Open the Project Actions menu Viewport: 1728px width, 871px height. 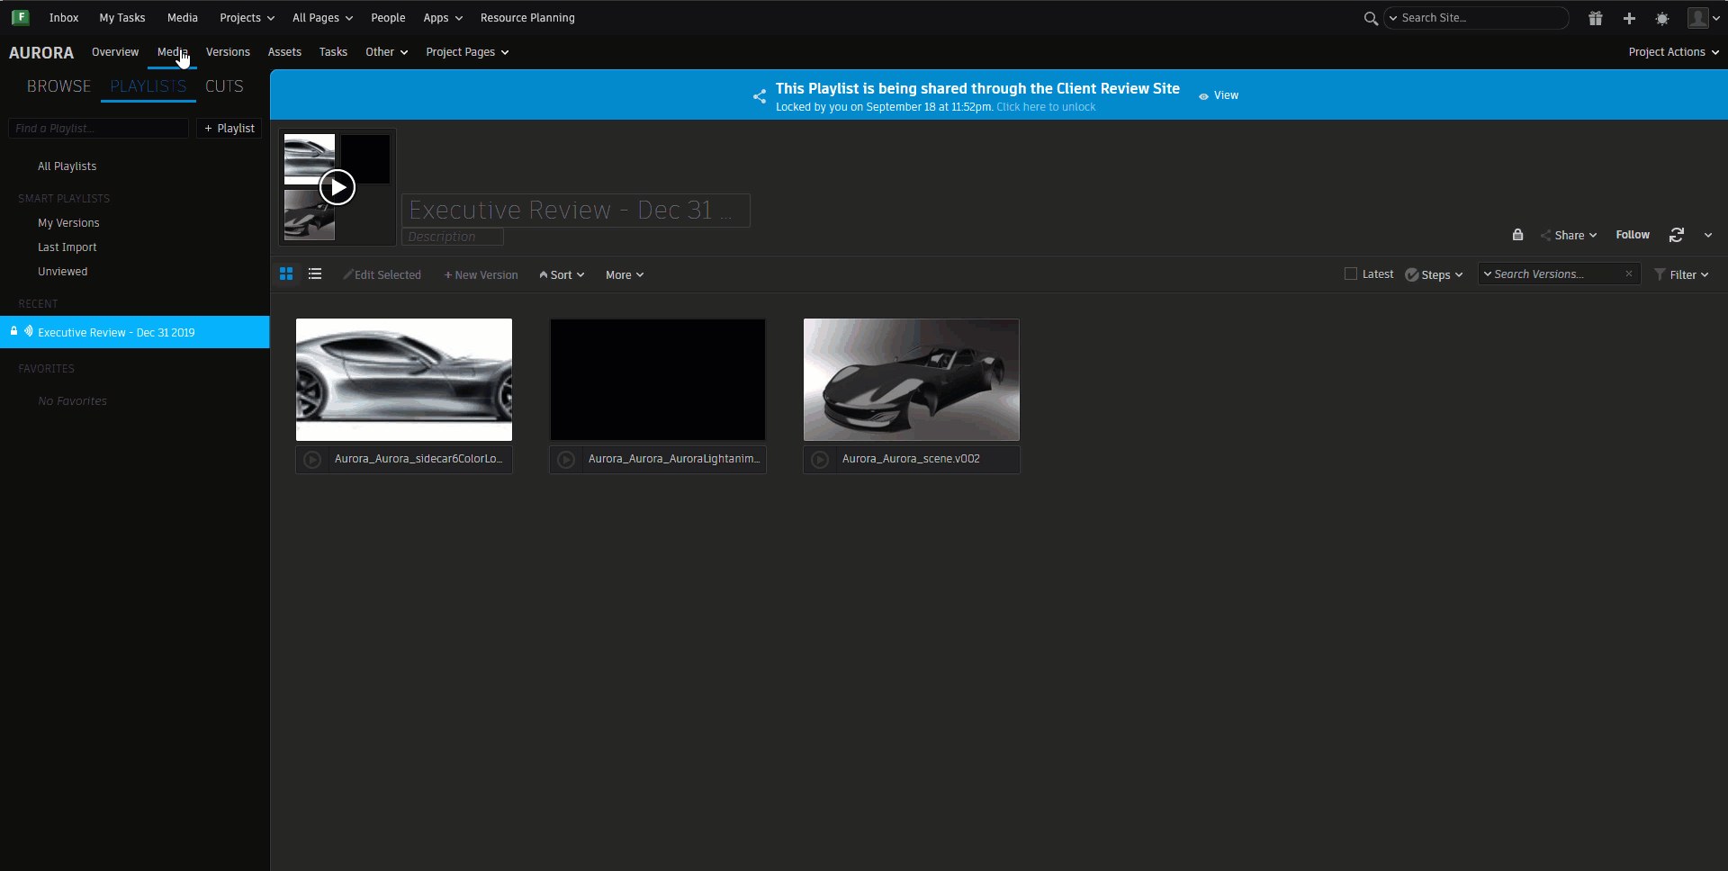[1674, 52]
